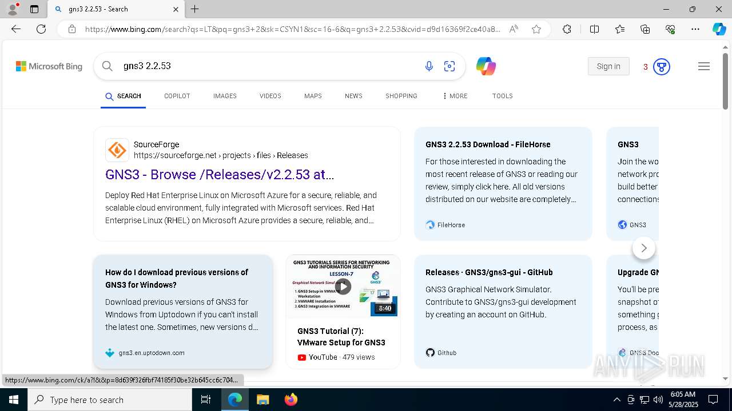Open Collections panel
The height and width of the screenshot is (411, 732).
[645, 29]
